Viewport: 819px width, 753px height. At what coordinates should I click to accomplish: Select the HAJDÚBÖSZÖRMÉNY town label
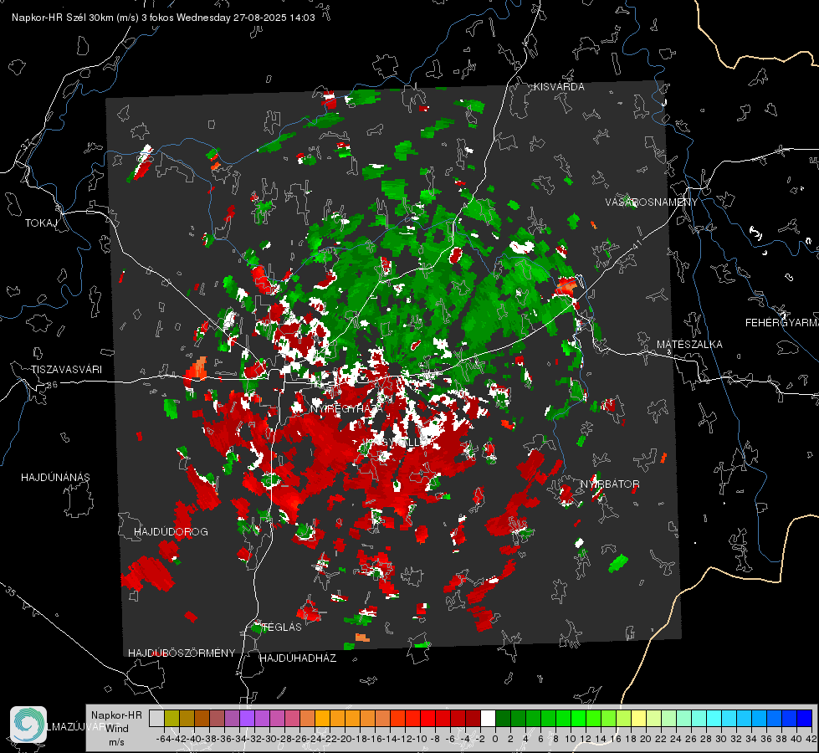point(182,653)
